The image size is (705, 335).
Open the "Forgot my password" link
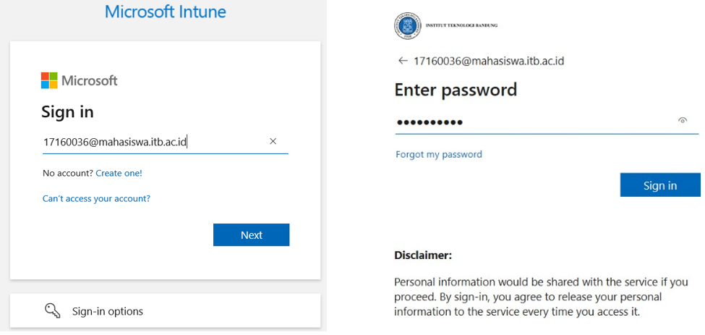click(x=438, y=154)
